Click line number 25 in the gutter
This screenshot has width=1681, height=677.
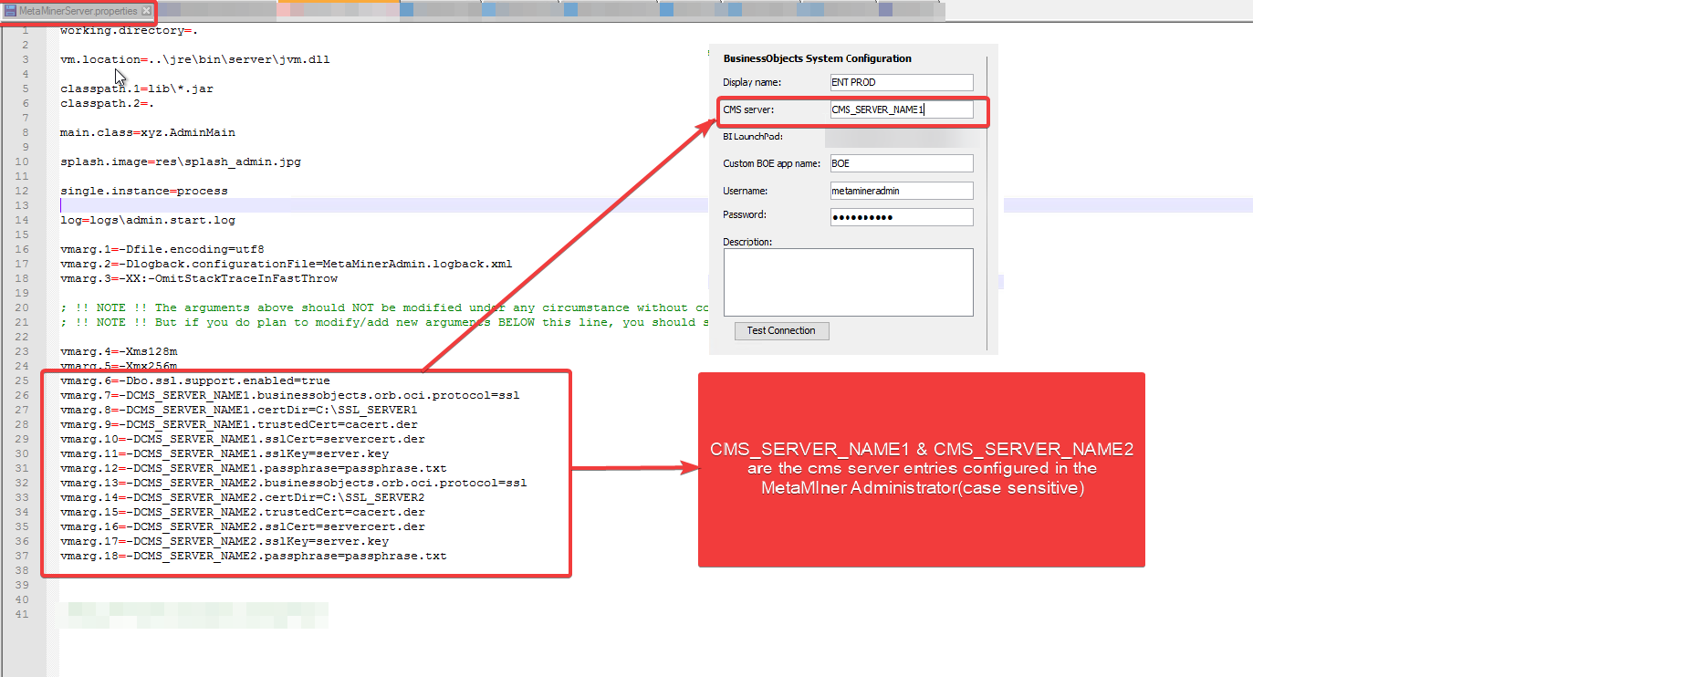pyautogui.click(x=22, y=381)
